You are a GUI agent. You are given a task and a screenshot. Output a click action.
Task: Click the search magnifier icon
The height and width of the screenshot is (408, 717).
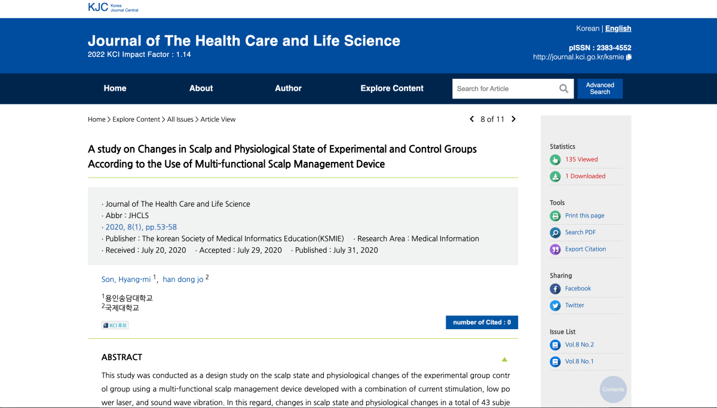point(563,88)
